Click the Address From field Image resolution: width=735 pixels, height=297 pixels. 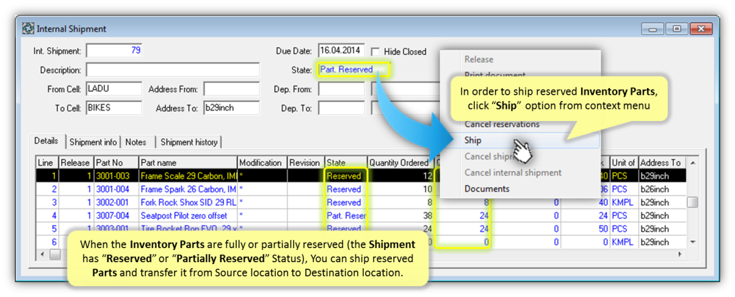pyautogui.click(x=231, y=89)
